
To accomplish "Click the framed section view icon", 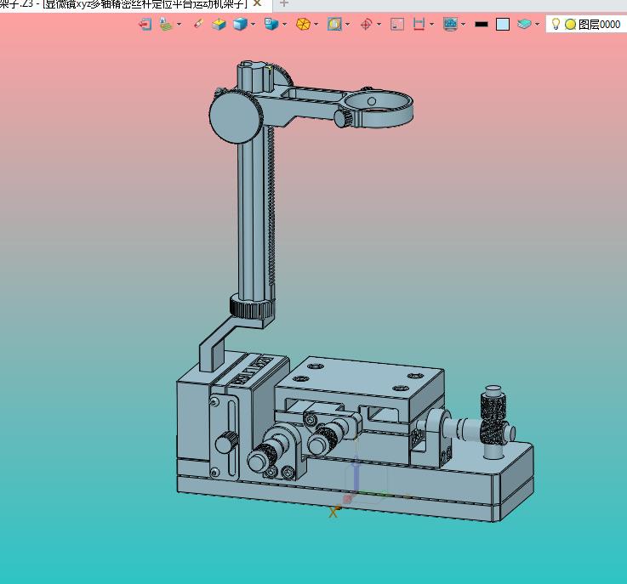I will 334,25.
